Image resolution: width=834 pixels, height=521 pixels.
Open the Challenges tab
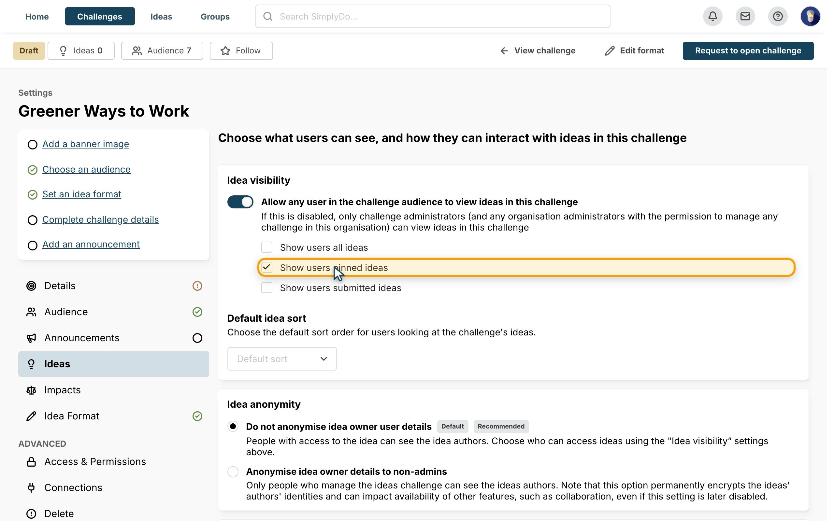(x=100, y=16)
